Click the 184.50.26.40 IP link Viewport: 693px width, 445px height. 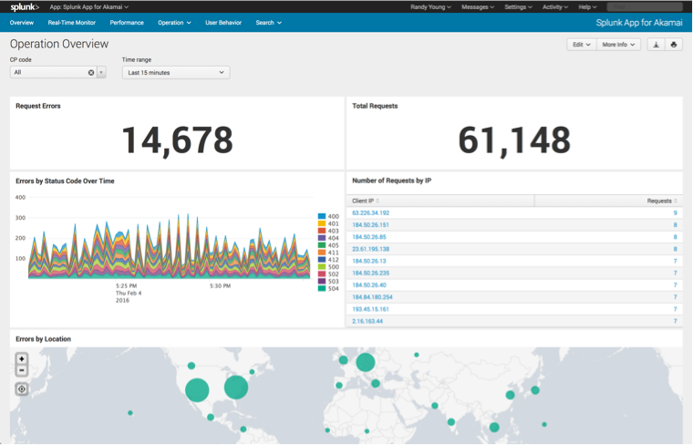point(369,285)
